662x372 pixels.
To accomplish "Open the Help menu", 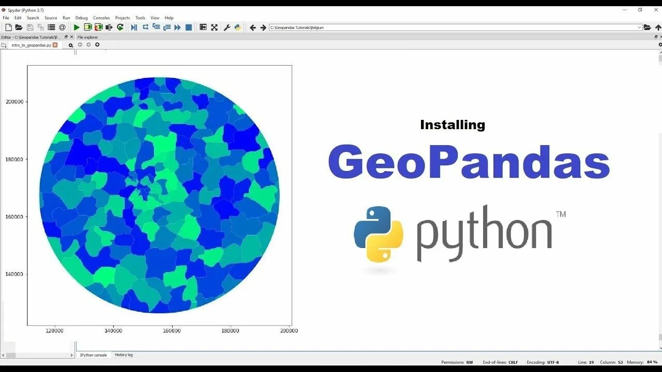I will [x=169, y=18].
